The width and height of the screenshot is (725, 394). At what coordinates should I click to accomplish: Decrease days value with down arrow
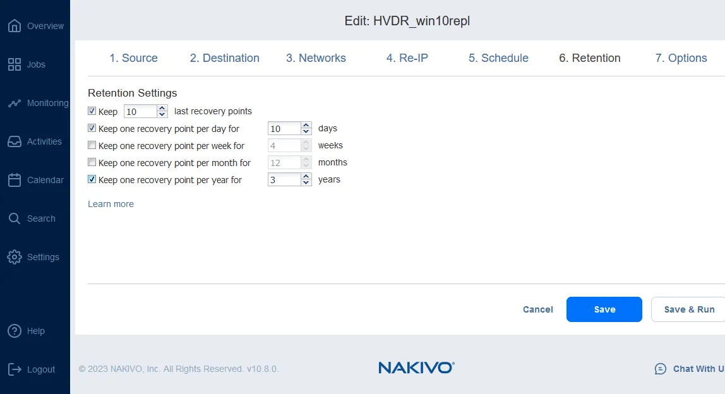(306, 132)
